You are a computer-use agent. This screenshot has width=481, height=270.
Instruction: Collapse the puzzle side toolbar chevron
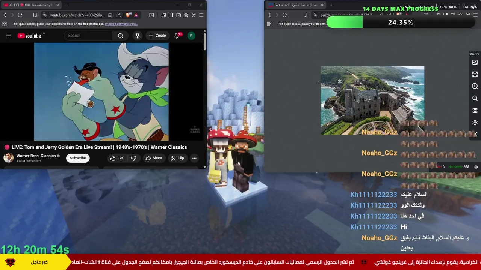[476, 134]
